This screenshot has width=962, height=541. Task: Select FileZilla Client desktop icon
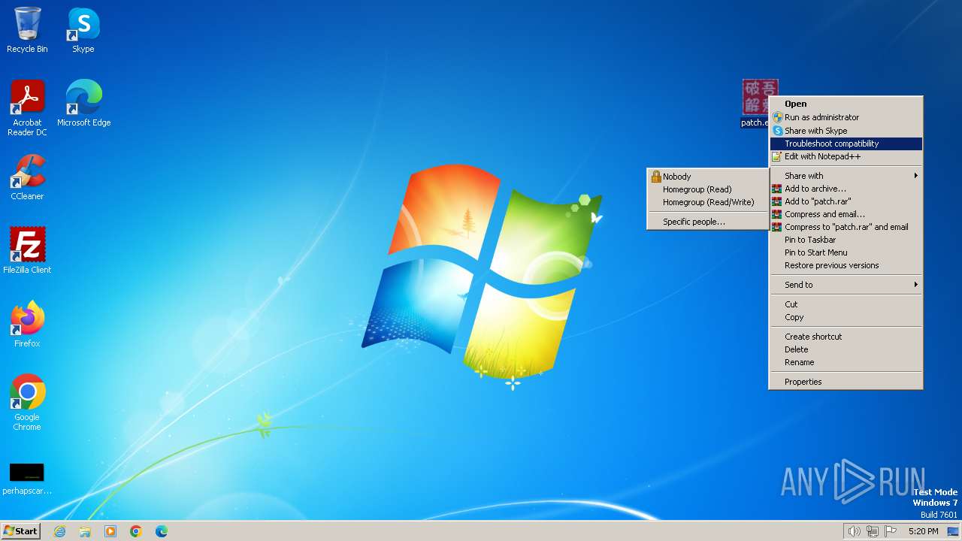[27, 251]
